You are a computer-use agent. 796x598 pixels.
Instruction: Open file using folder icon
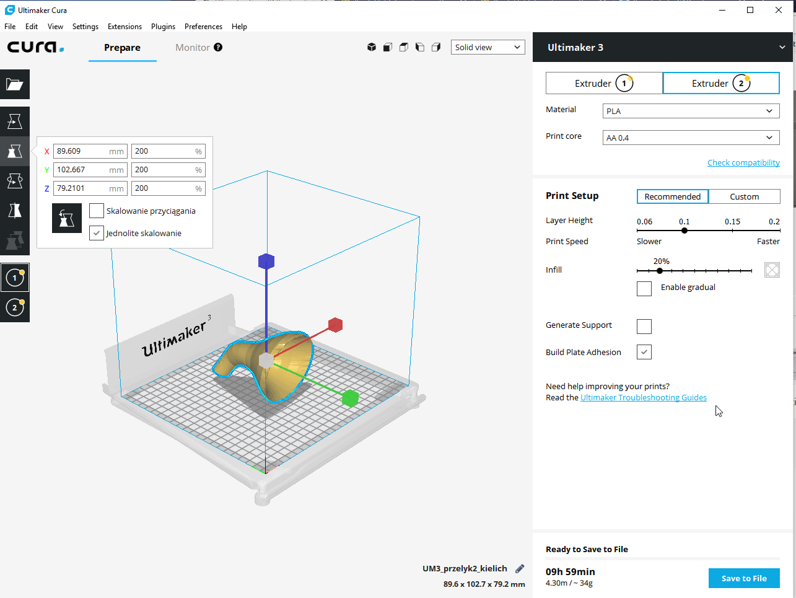click(x=15, y=84)
